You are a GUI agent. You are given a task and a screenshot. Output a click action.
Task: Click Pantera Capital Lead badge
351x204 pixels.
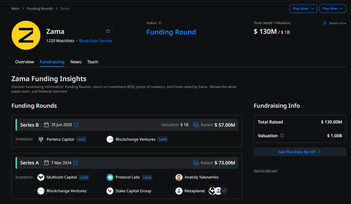(x=81, y=139)
